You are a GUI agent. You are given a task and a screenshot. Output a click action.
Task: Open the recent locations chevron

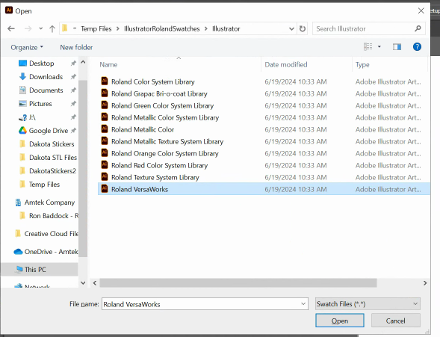41,28
